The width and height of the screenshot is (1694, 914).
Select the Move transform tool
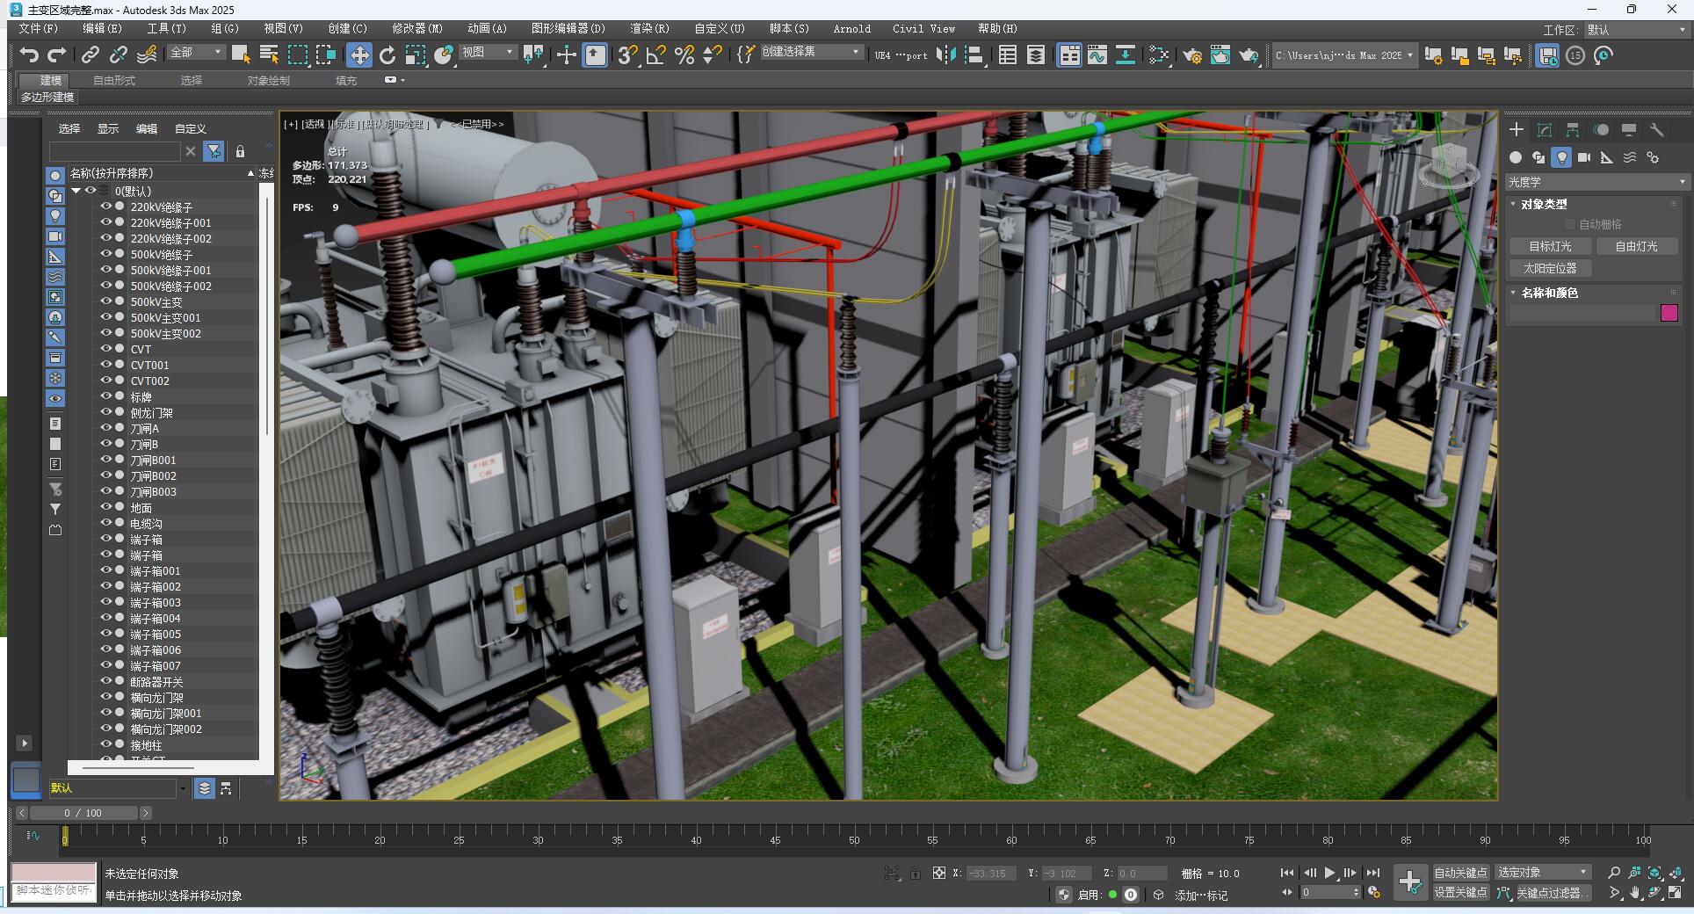pyautogui.click(x=359, y=55)
